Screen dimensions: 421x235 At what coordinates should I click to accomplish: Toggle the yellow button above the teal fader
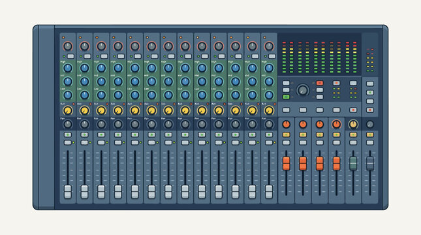coord(353,134)
